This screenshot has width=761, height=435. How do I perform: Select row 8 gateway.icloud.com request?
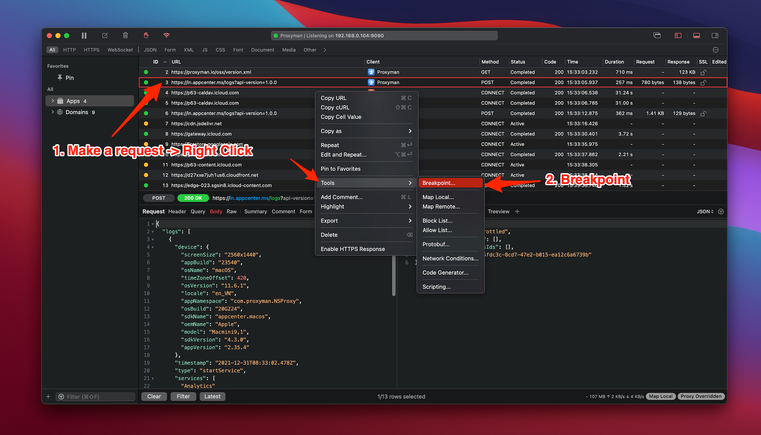coord(433,134)
